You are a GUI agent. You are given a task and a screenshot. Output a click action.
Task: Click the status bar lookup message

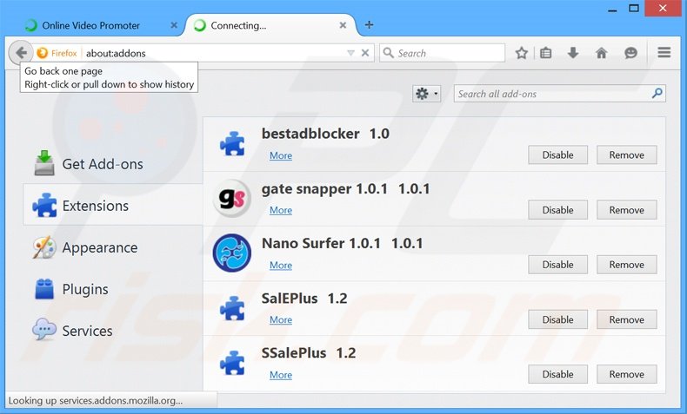tap(96, 400)
